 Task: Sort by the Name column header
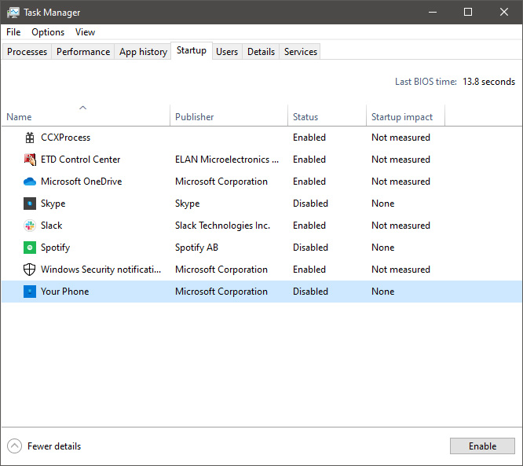tap(19, 117)
